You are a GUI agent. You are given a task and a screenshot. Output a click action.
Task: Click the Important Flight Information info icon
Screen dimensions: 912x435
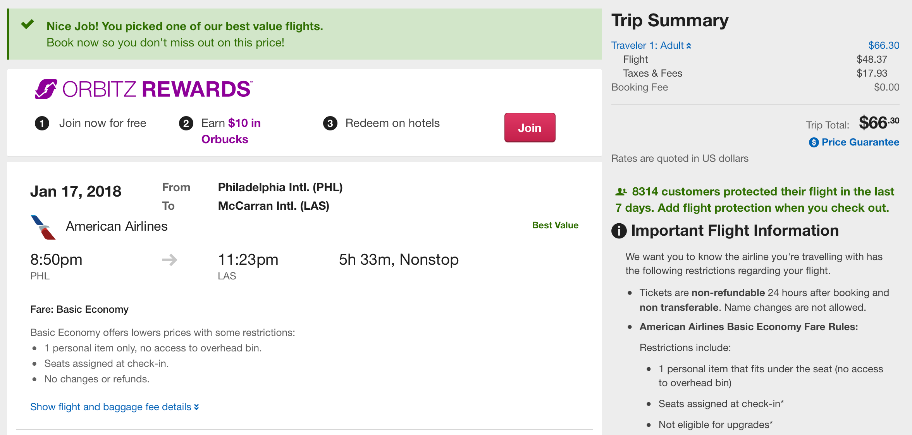[619, 231]
